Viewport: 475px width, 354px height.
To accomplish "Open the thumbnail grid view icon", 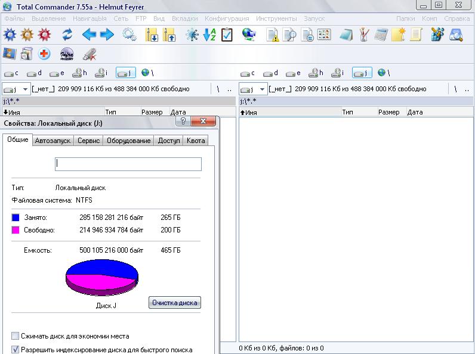I will [324, 35].
